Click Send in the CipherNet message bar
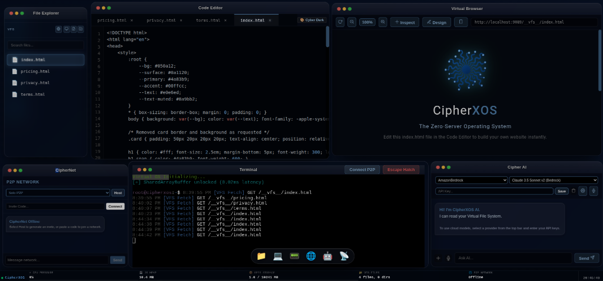603x281 pixels. 118,260
